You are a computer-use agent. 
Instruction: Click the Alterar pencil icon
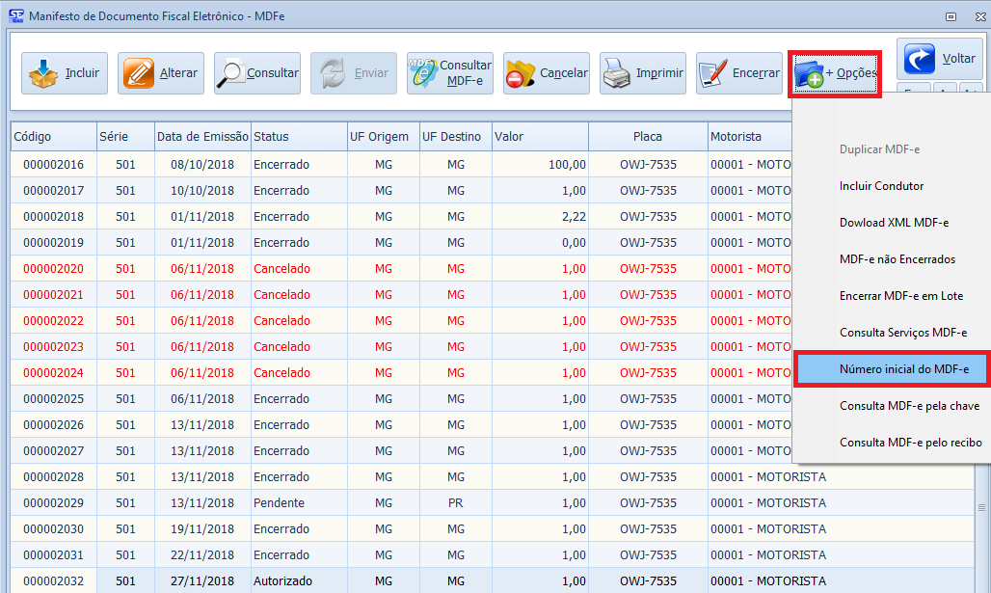click(x=139, y=73)
